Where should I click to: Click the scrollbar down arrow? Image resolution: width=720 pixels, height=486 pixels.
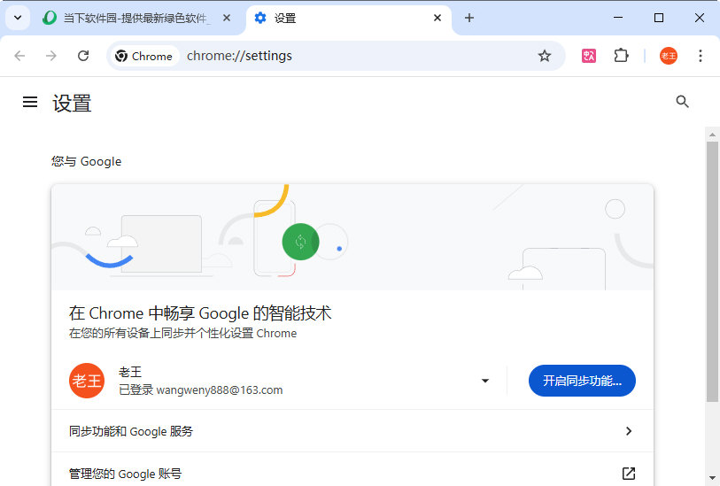712,478
